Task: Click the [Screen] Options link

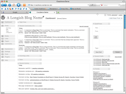Action: click(x=62, y=19)
